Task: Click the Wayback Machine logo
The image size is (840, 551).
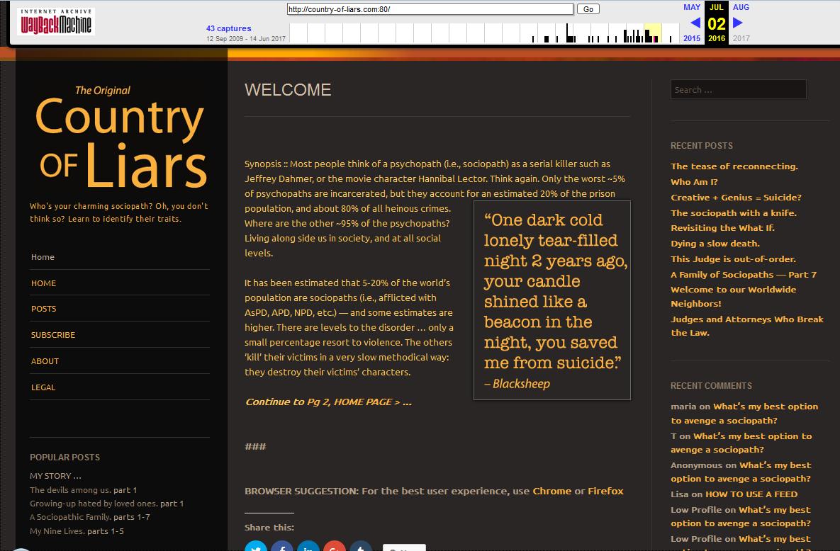Action: point(56,22)
